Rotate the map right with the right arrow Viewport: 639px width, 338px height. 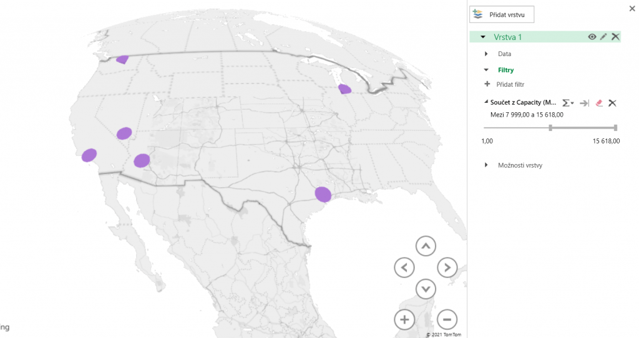point(447,268)
